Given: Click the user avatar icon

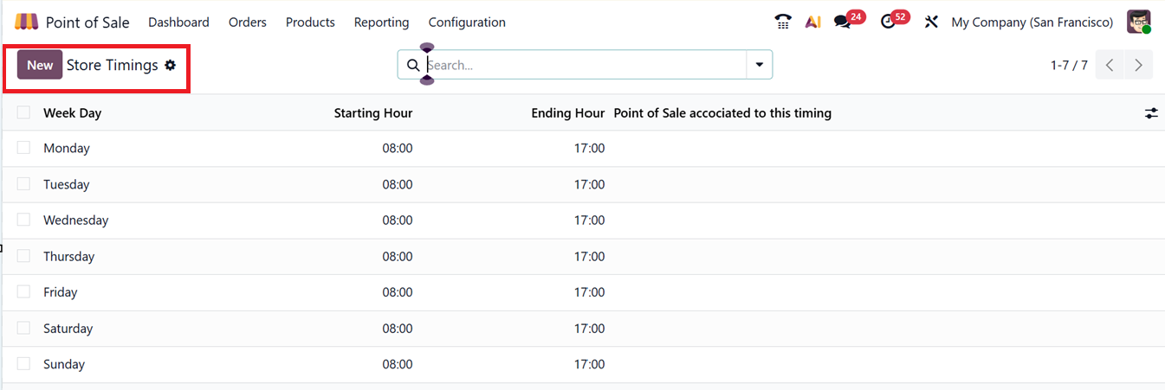Looking at the screenshot, I should coord(1138,22).
